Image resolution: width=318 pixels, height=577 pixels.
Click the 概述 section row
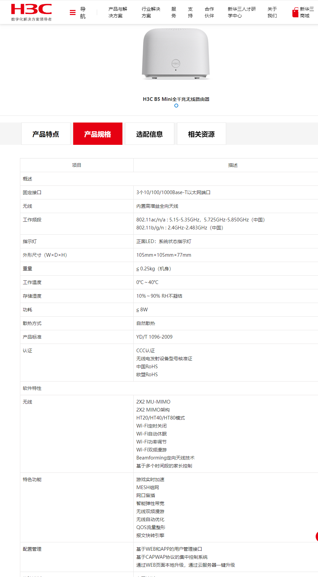click(x=169, y=179)
